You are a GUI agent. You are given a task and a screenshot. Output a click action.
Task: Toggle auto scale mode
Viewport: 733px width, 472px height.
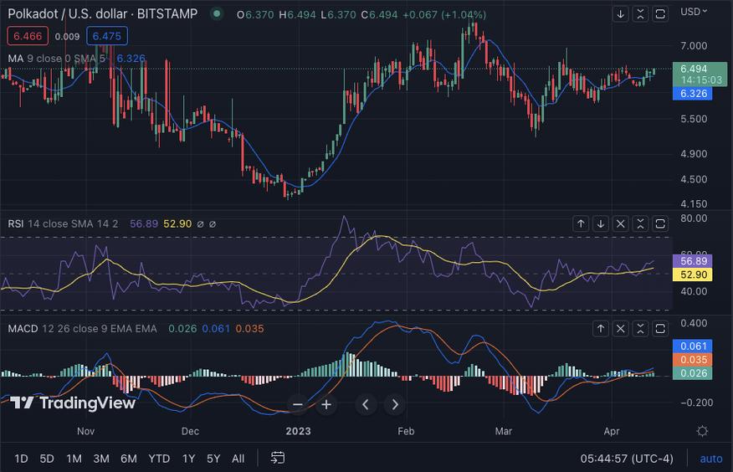710,459
